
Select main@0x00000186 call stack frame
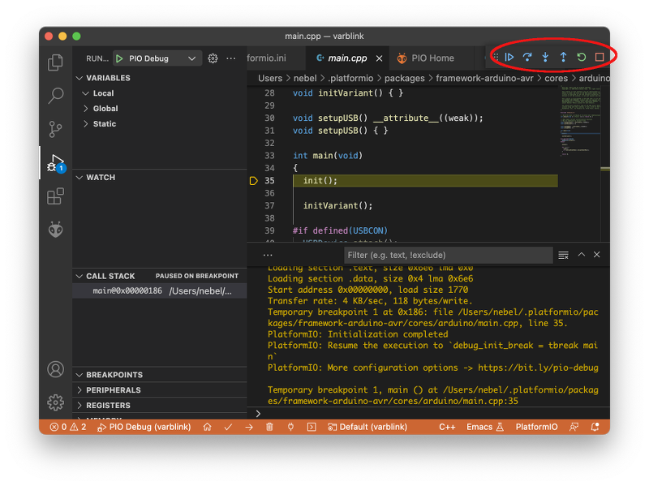point(159,291)
